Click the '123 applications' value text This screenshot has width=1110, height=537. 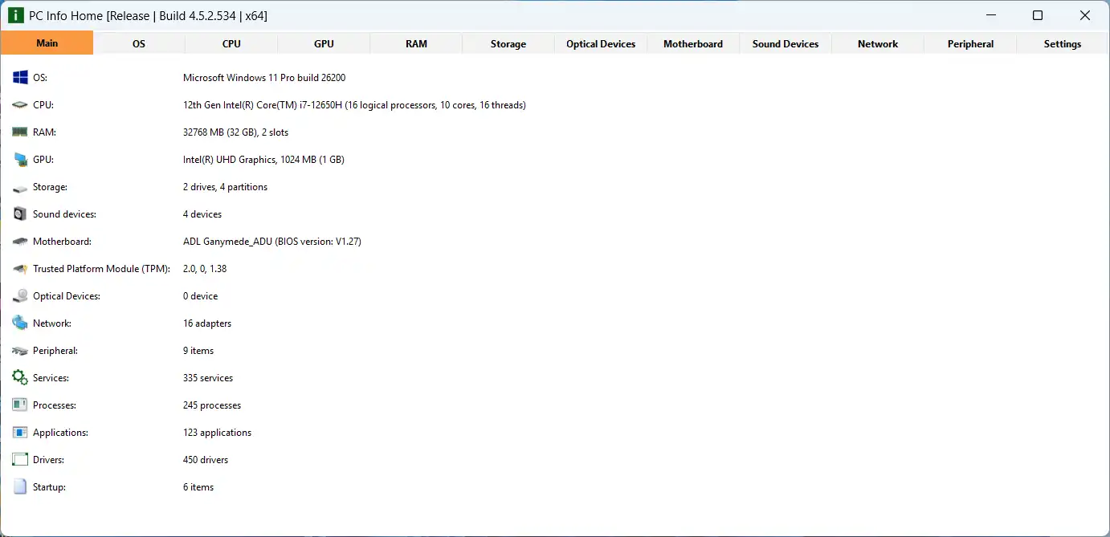pos(217,433)
